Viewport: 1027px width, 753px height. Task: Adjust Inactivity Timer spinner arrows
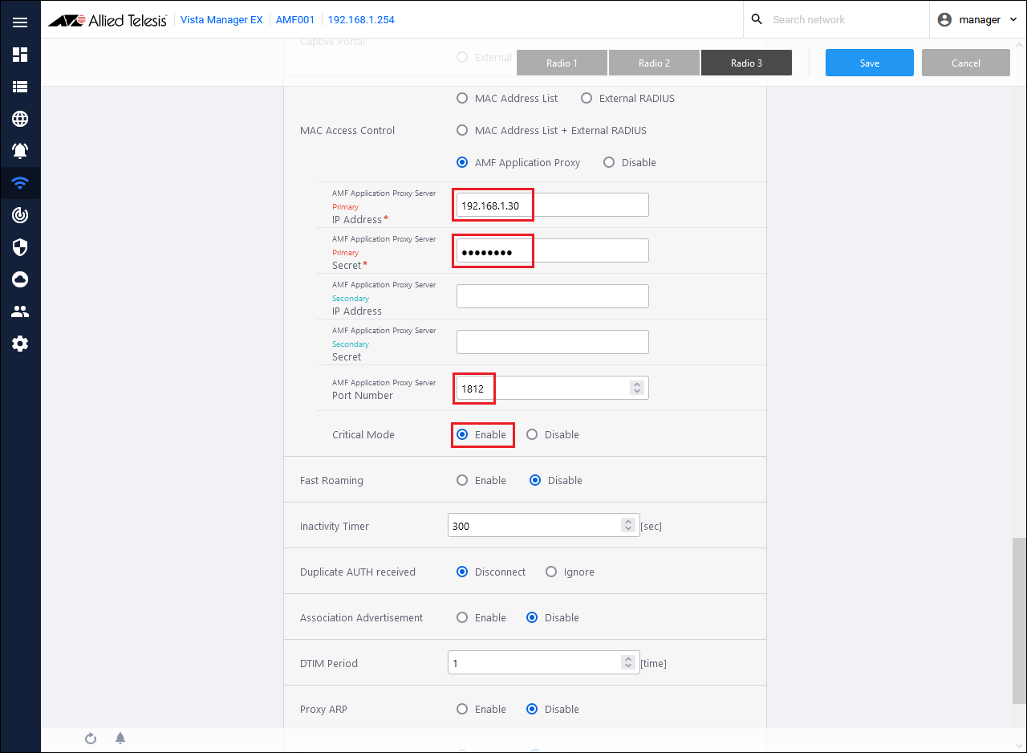[627, 525]
